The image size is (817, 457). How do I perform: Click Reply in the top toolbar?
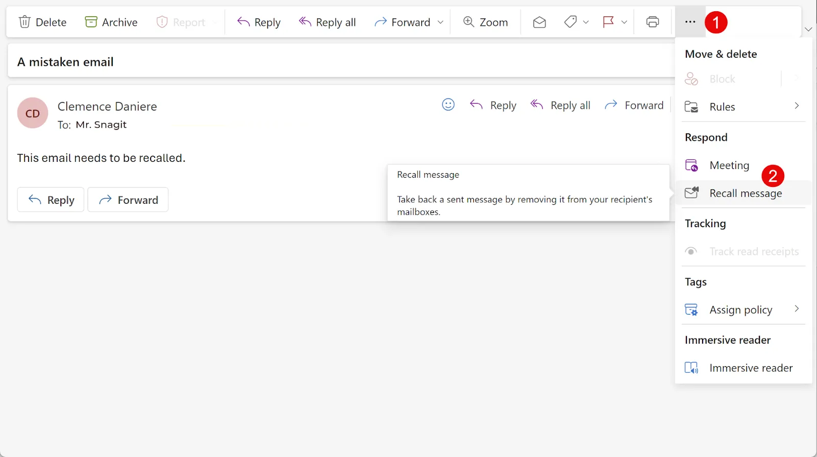coord(259,22)
